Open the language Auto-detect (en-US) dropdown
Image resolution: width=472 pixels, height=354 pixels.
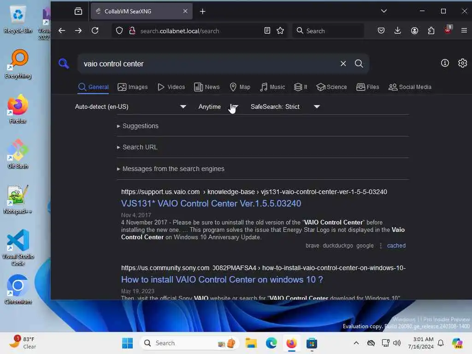click(130, 106)
